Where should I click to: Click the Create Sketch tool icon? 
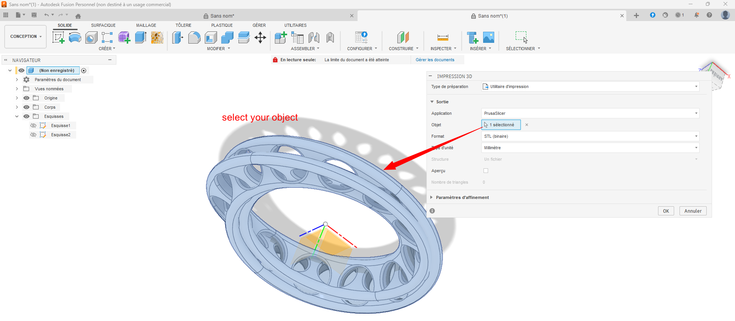[x=58, y=37]
